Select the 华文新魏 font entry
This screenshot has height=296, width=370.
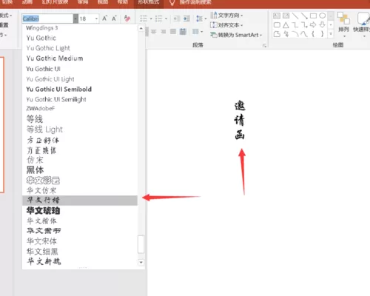[x=80, y=261]
